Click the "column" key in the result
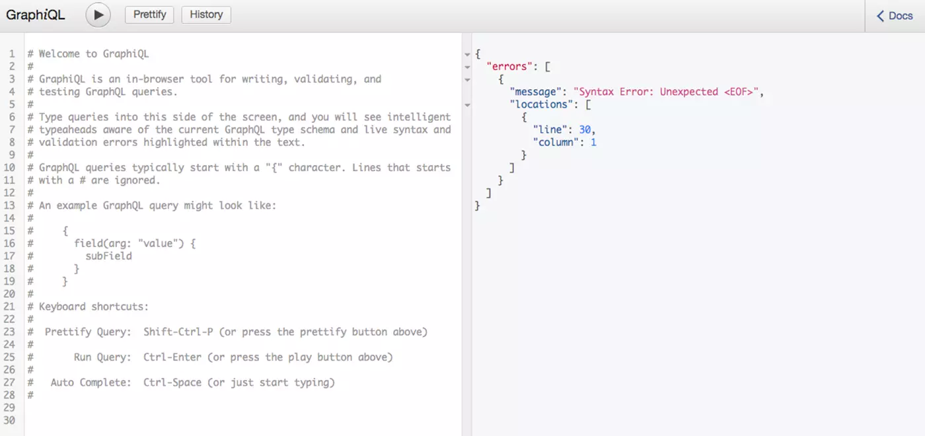The width and height of the screenshot is (925, 436). pos(556,142)
